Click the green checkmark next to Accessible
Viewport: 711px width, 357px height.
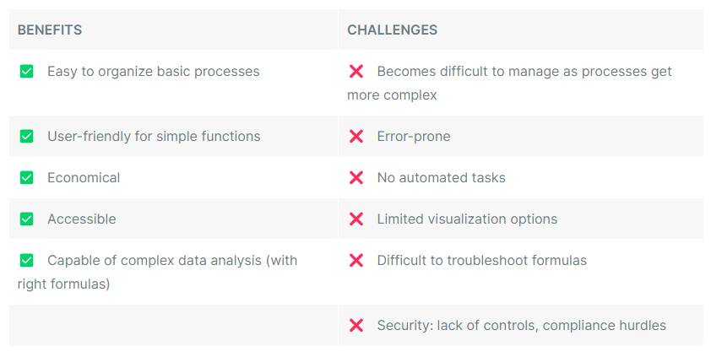[27, 219]
